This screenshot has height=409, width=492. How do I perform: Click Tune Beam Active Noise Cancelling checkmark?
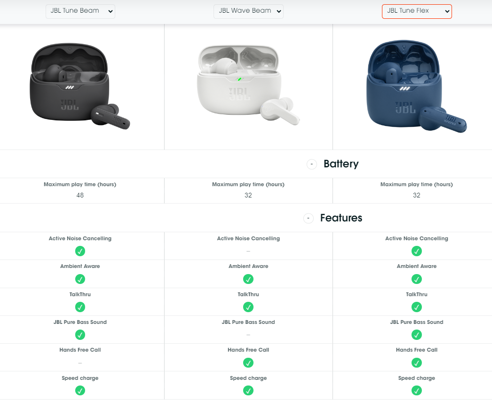click(80, 251)
